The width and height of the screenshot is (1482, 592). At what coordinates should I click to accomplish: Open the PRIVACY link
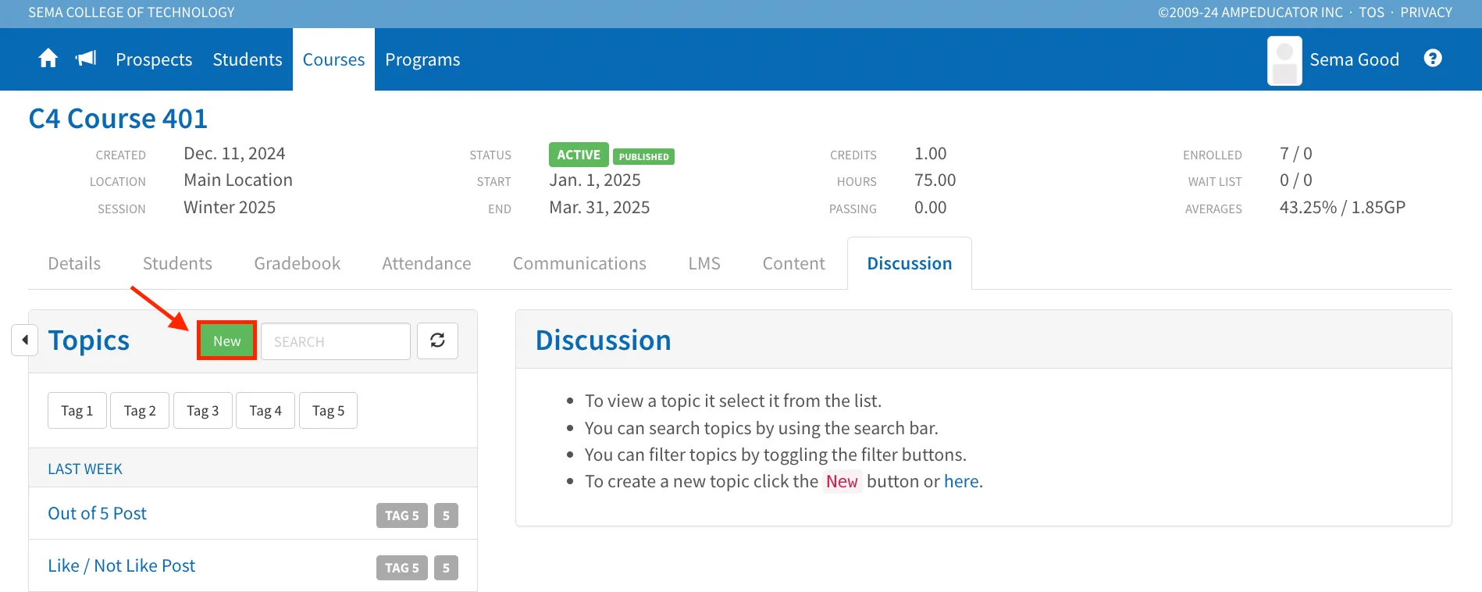pyautogui.click(x=1426, y=12)
